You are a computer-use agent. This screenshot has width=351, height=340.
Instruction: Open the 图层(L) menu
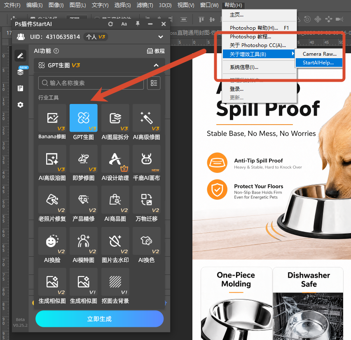tap(78, 5)
